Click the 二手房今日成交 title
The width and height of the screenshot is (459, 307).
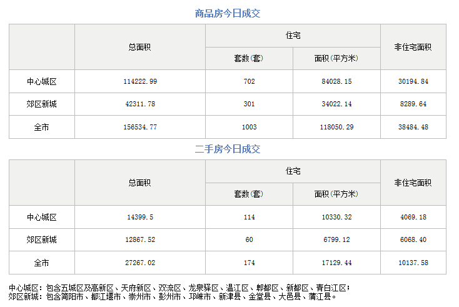coord(228,149)
